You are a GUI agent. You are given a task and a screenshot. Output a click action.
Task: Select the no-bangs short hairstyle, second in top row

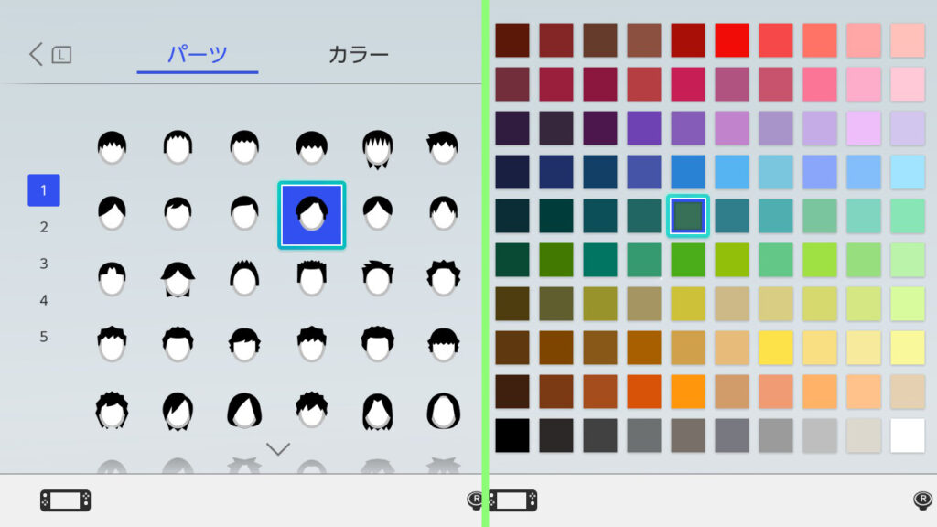tap(178, 147)
